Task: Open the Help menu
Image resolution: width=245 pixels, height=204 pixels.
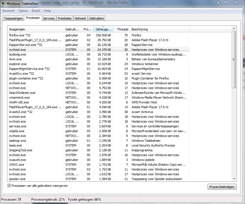Action: pos(48,11)
